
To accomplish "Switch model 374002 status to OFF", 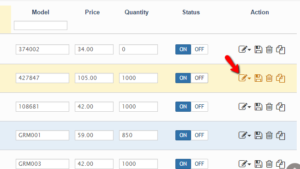I will point(199,49).
